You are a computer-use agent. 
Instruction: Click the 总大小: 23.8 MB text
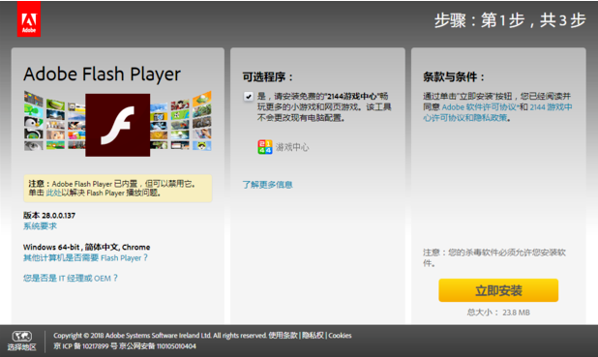coord(498,312)
